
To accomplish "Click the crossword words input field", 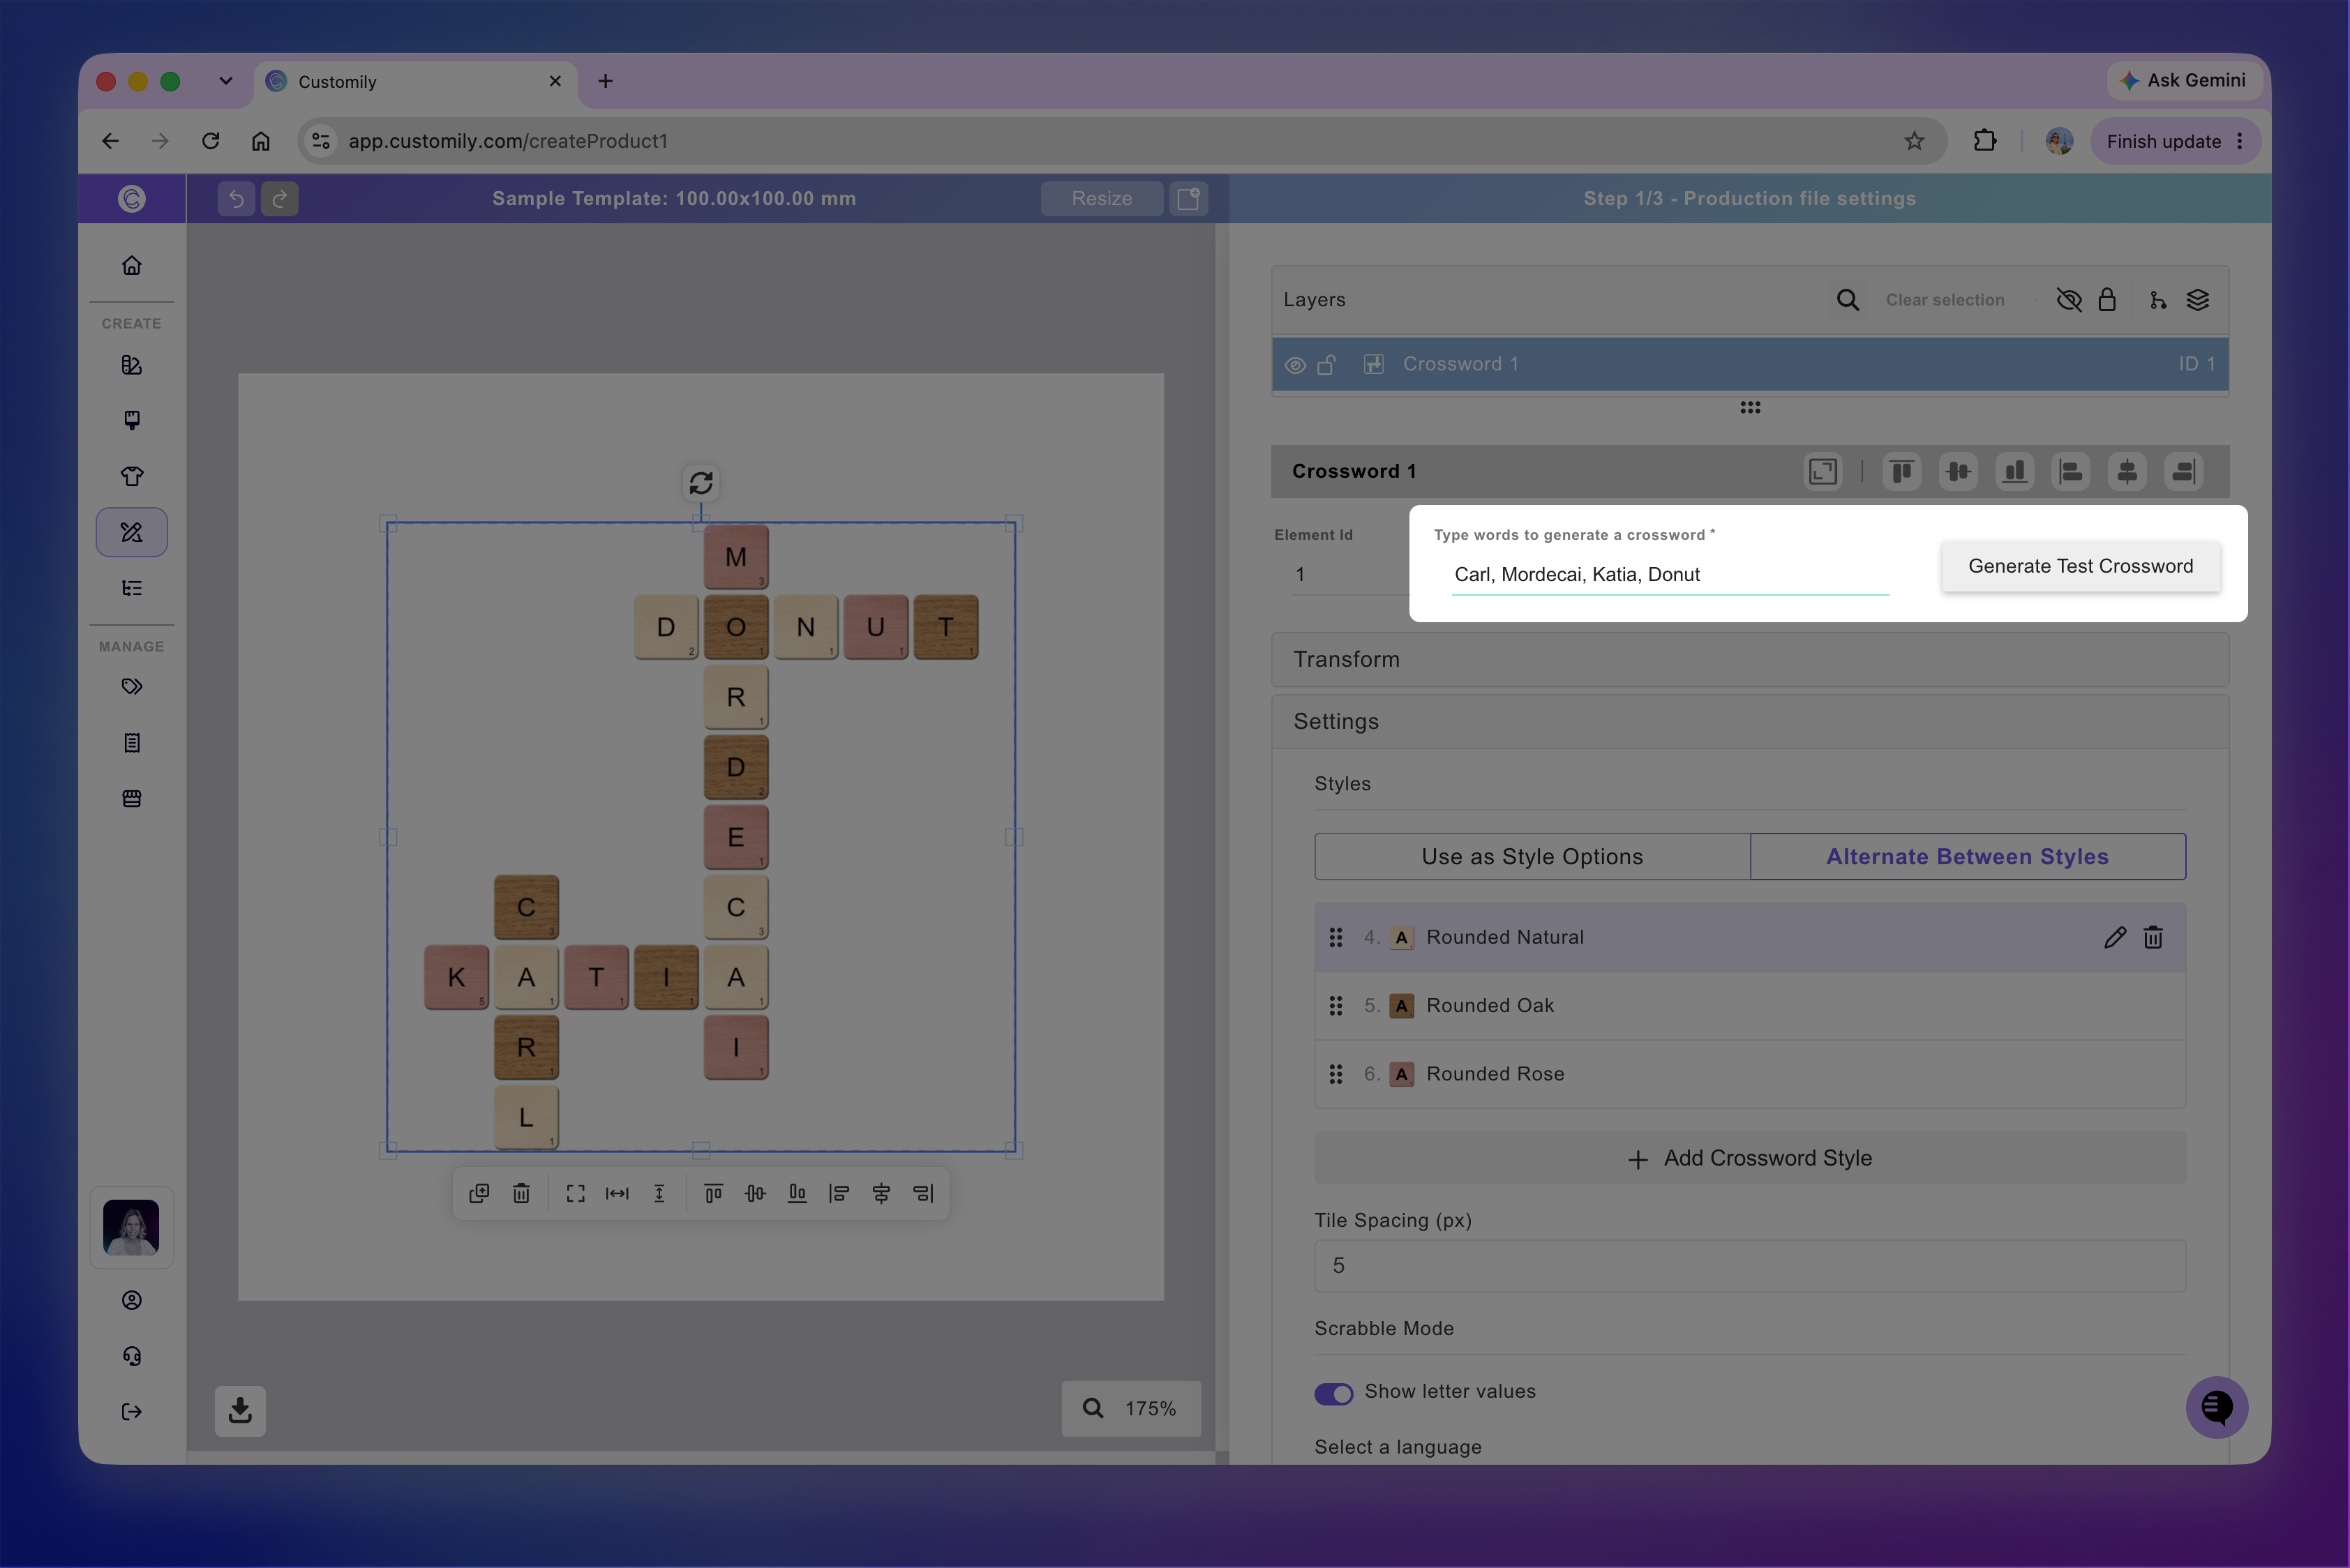I will (1670, 574).
